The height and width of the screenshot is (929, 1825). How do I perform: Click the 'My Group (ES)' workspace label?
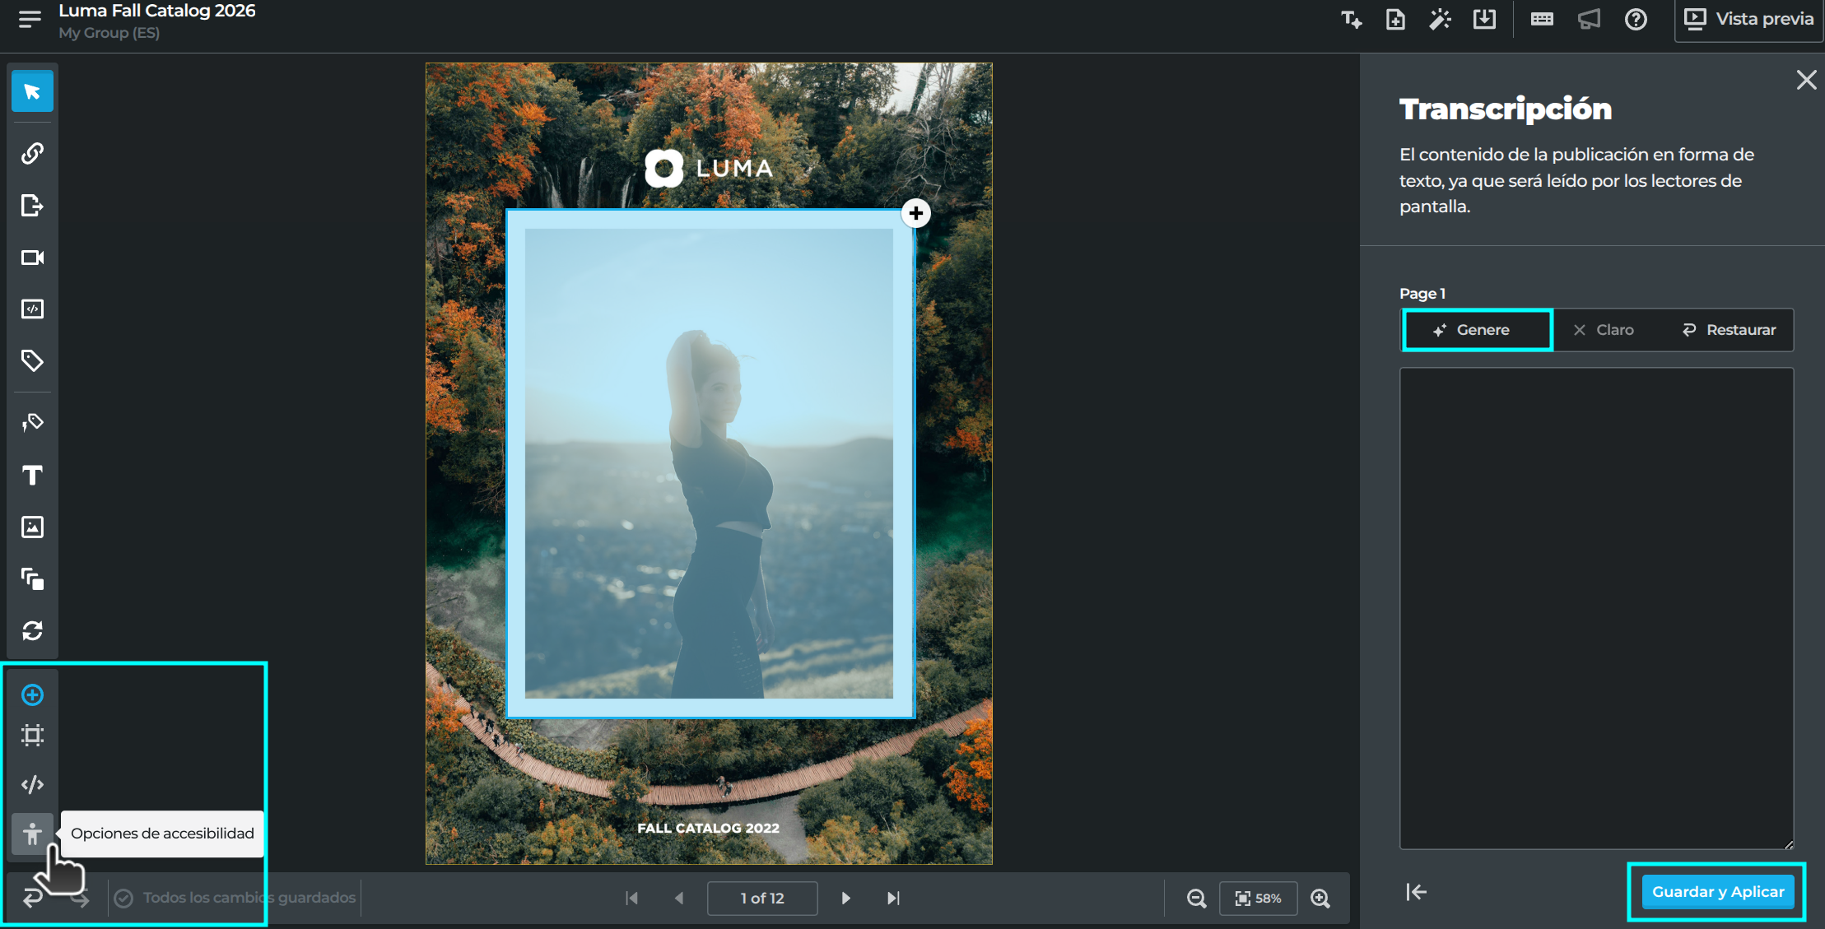(x=109, y=33)
